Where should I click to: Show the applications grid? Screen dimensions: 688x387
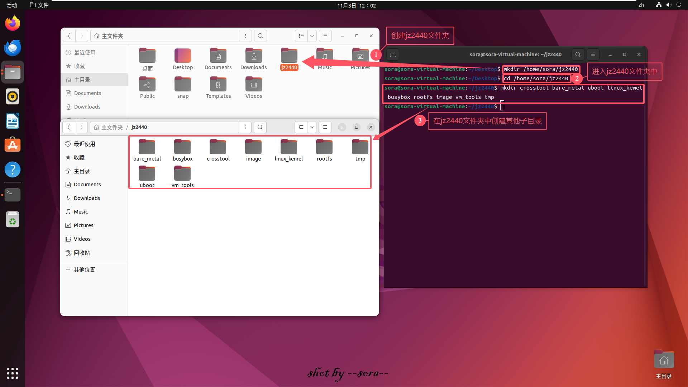13,373
